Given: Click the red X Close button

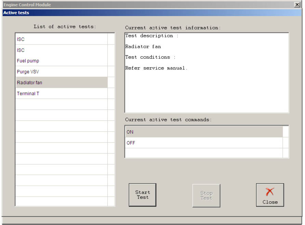Looking at the screenshot, I should click(x=270, y=195).
